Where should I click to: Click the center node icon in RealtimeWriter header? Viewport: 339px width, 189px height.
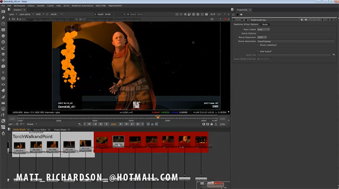tap(238, 20)
